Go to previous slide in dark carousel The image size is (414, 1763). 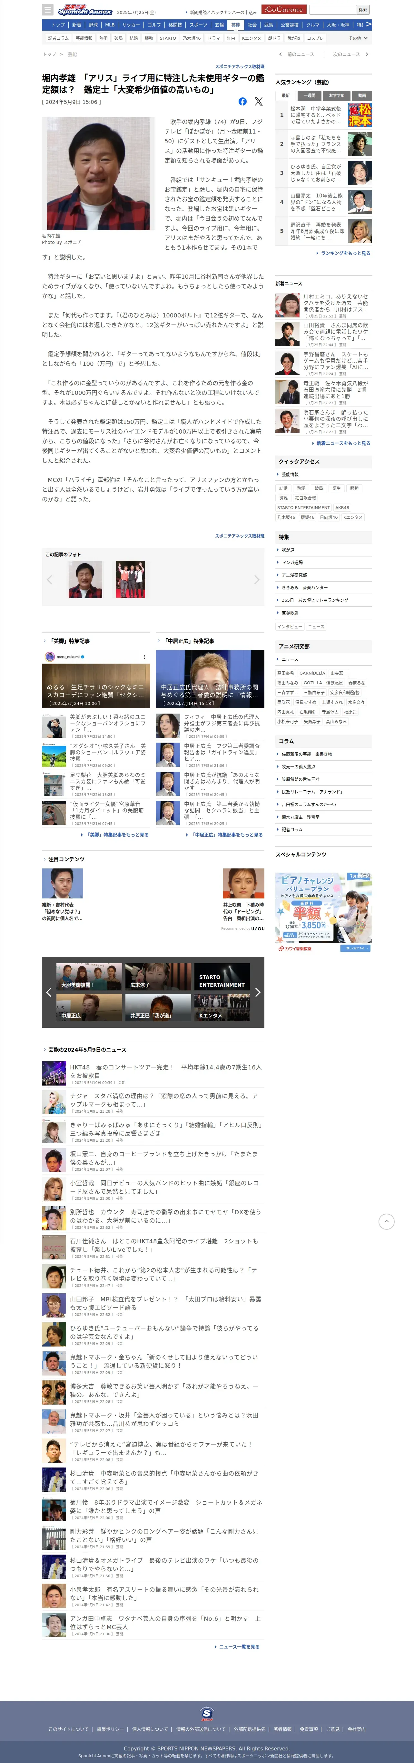click(49, 992)
